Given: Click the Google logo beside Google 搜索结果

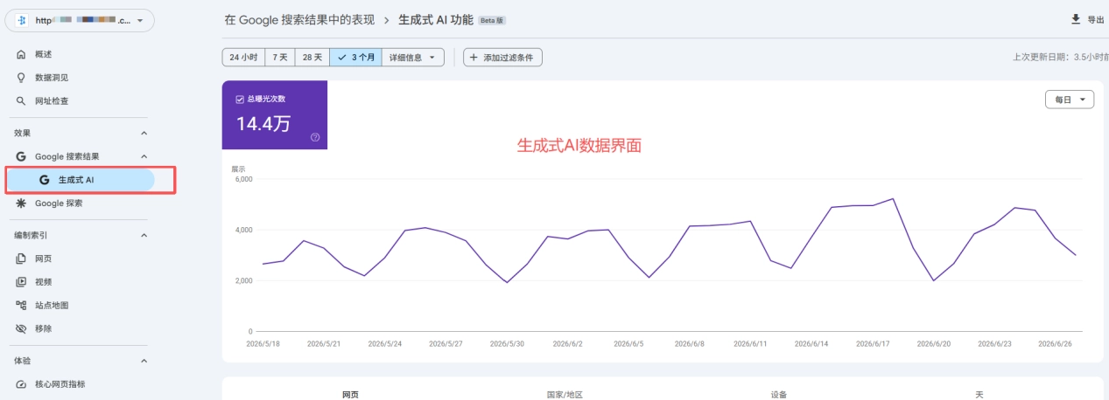Looking at the screenshot, I should tap(21, 156).
